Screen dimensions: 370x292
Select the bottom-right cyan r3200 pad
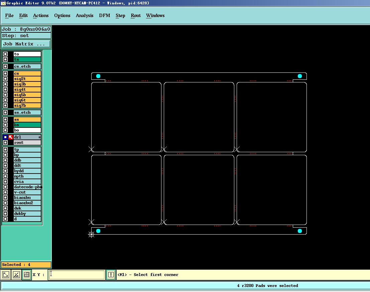(x=300, y=231)
